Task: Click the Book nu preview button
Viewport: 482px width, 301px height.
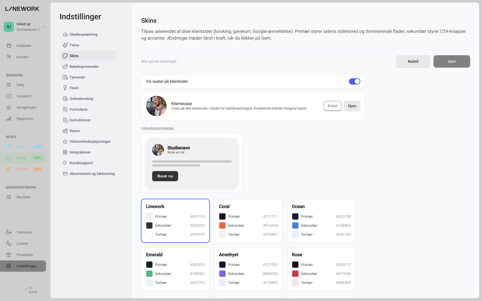Action: tap(165, 176)
